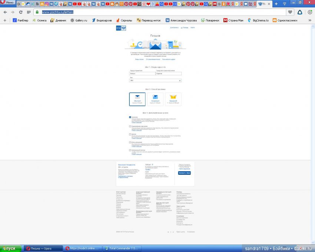Click the blue button in the summary panel
Viewport: 315px width, 252px height.
click(x=184, y=173)
